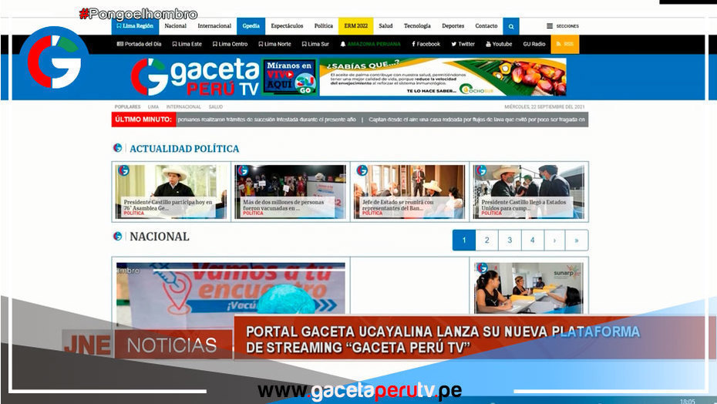Click the Gaceta Perú TV logo
This screenshot has width=717, height=404.
point(195,77)
